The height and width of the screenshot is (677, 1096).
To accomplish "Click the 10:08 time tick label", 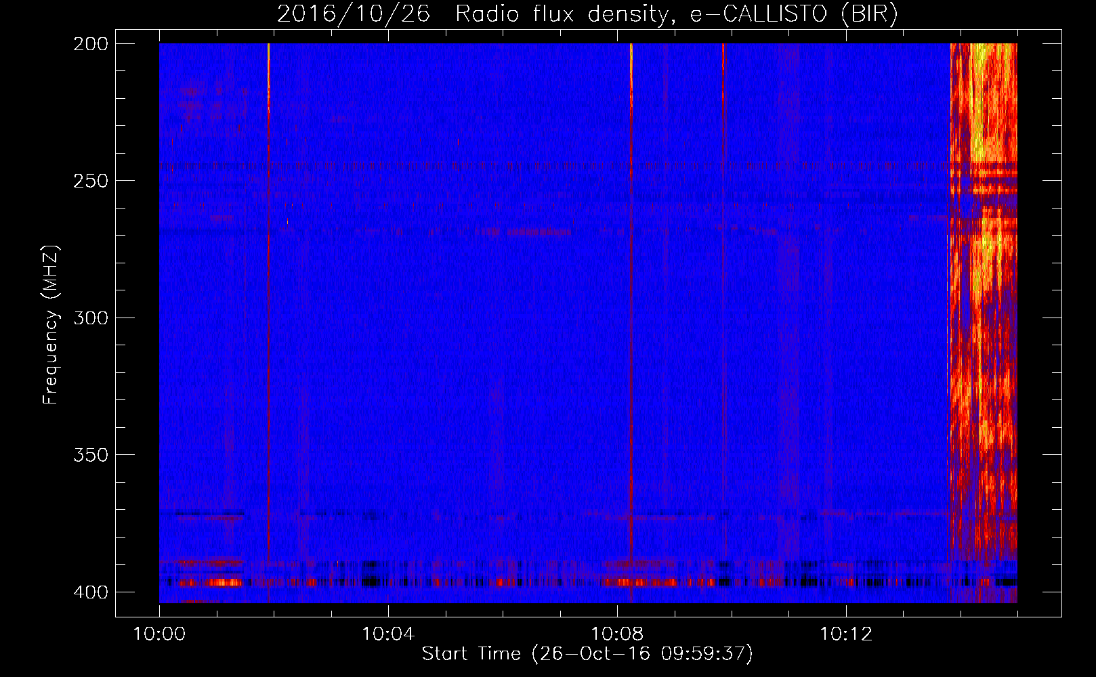I will pyautogui.click(x=617, y=634).
